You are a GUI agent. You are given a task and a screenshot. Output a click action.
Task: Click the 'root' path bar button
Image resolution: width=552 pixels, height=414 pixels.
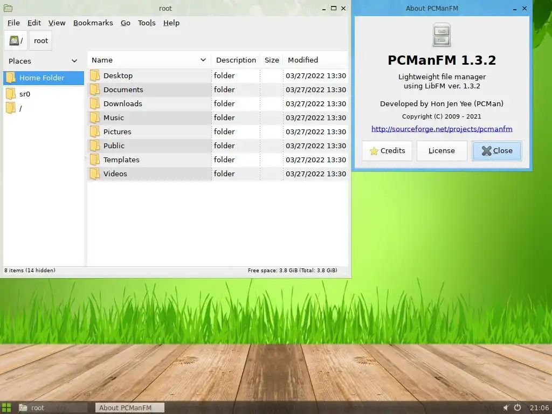40,40
